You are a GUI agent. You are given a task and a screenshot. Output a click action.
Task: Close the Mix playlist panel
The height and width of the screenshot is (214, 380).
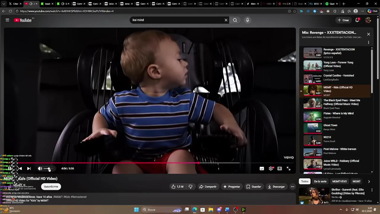pos(368,34)
